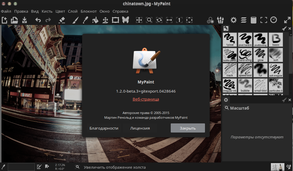Close the About dialog with Закрыть
Image resolution: width=293 pixels, height=171 pixels.
tap(188, 128)
